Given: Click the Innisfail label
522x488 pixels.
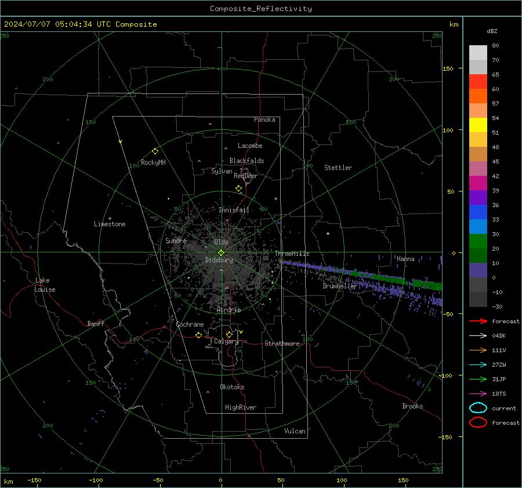Looking at the screenshot, I should click(234, 210).
